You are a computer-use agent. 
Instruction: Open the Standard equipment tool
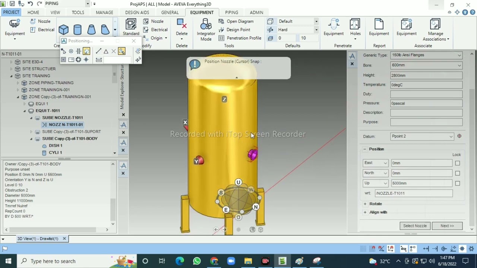tap(131, 28)
